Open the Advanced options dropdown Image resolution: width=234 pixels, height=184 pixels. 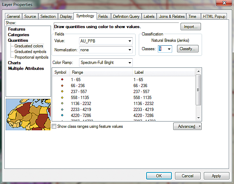[187, 126]
